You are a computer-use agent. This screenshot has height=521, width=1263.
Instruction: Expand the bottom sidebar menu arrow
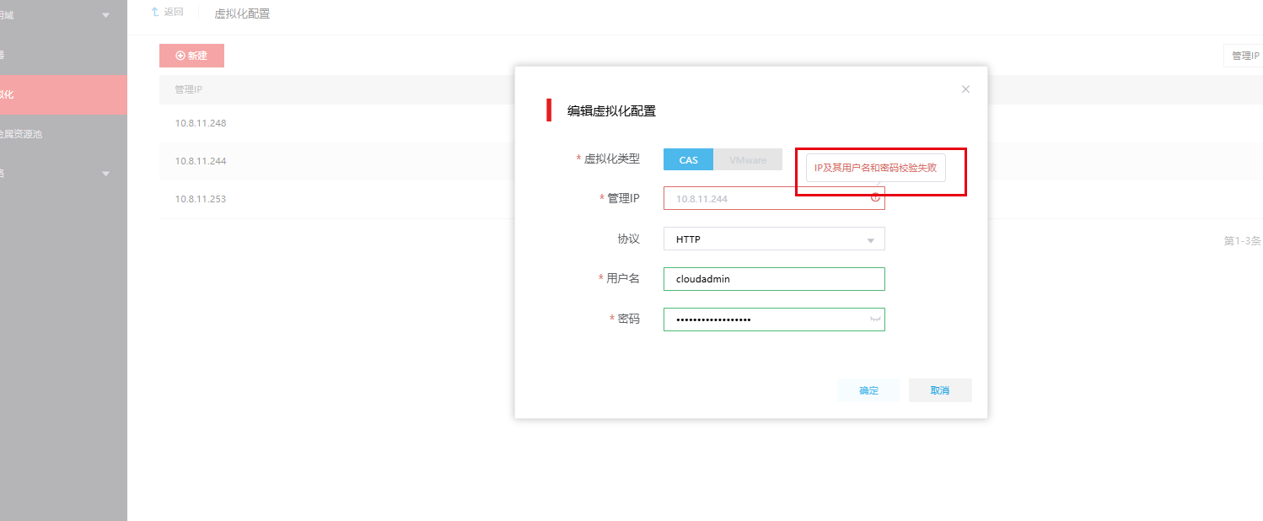click(x=105, y=174)
